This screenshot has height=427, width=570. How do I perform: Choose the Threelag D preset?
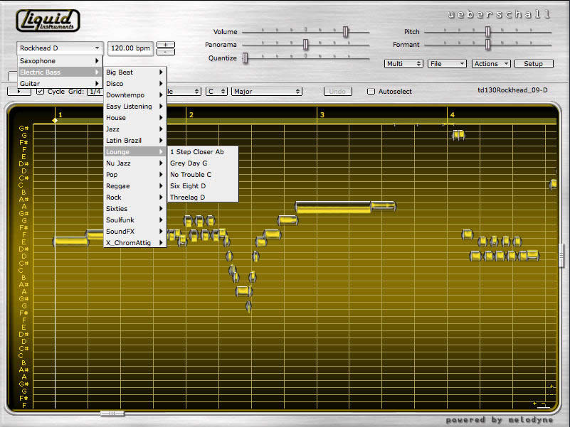pos(203,198)
